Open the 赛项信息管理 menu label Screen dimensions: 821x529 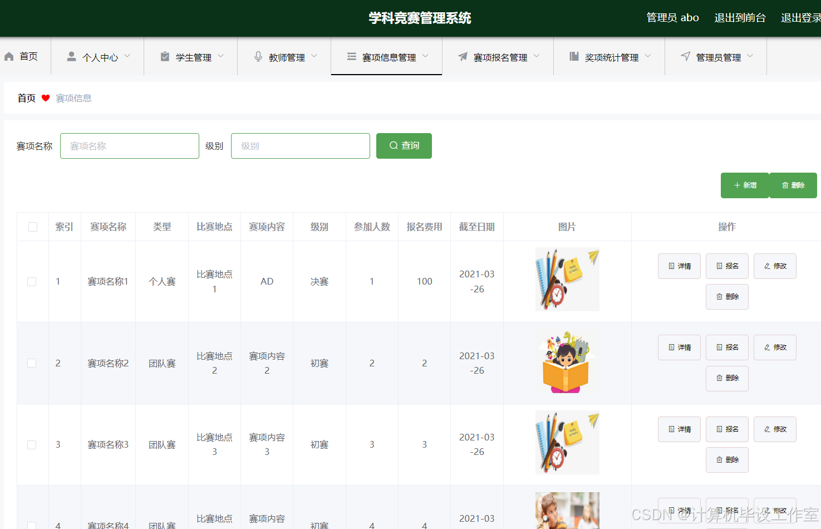pyautogui.click(x=389, y=57)
